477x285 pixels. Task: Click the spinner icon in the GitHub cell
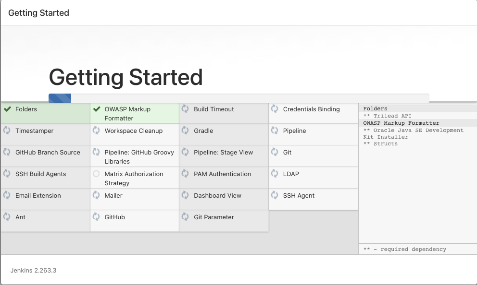[96, 216]
